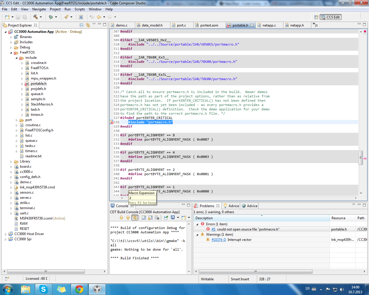The width and height of the screenshot is (369, 295).
Task: Switch to the demo.c editor tab
Action: [122, 25]
